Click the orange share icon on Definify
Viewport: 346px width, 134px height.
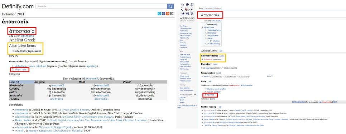(x=168, y=14)
